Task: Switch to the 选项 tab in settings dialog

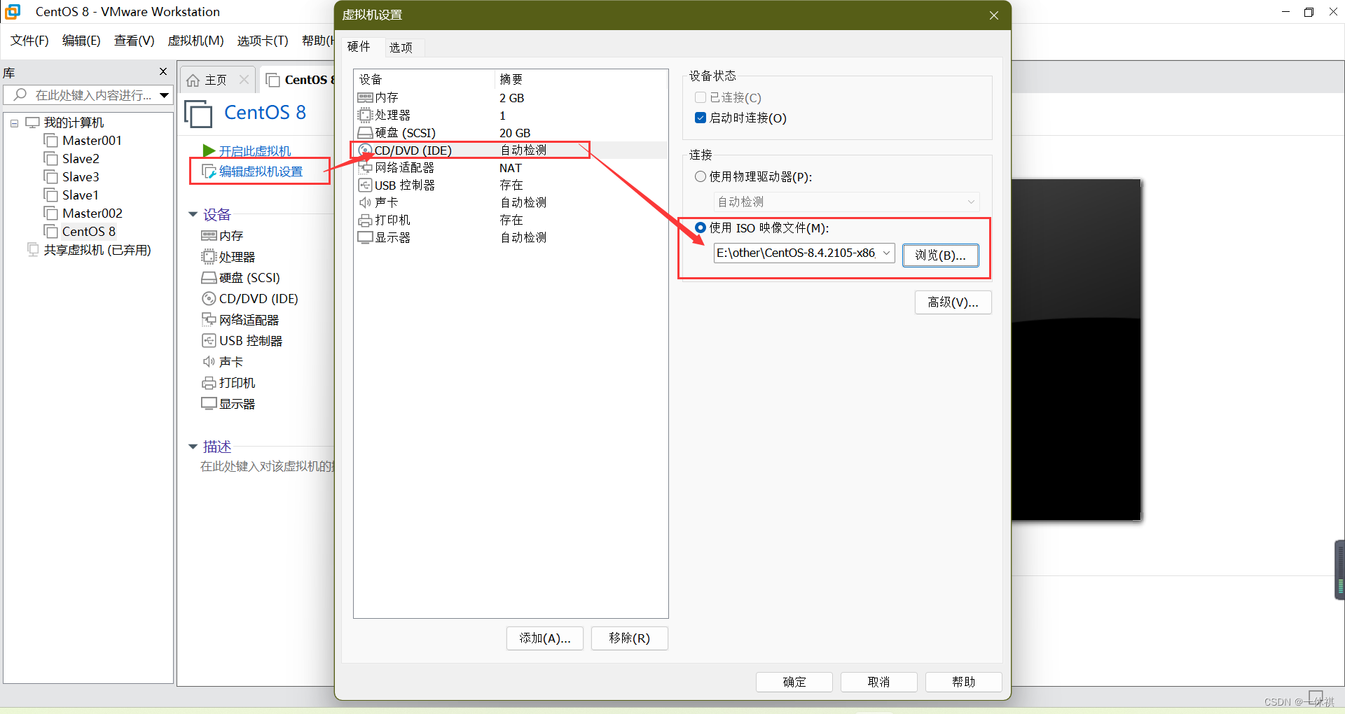Action: coord(401,47)
